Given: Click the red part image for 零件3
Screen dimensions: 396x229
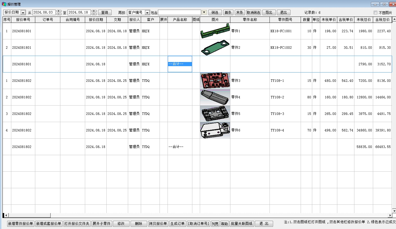Looking at the screenshot, I should pos(215,80).
